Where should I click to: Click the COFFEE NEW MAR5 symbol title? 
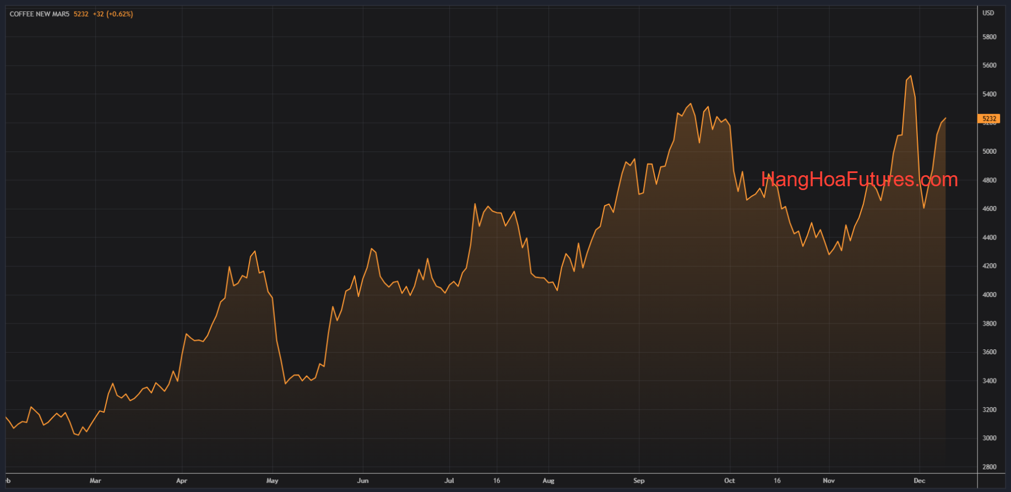pos(40,14)
